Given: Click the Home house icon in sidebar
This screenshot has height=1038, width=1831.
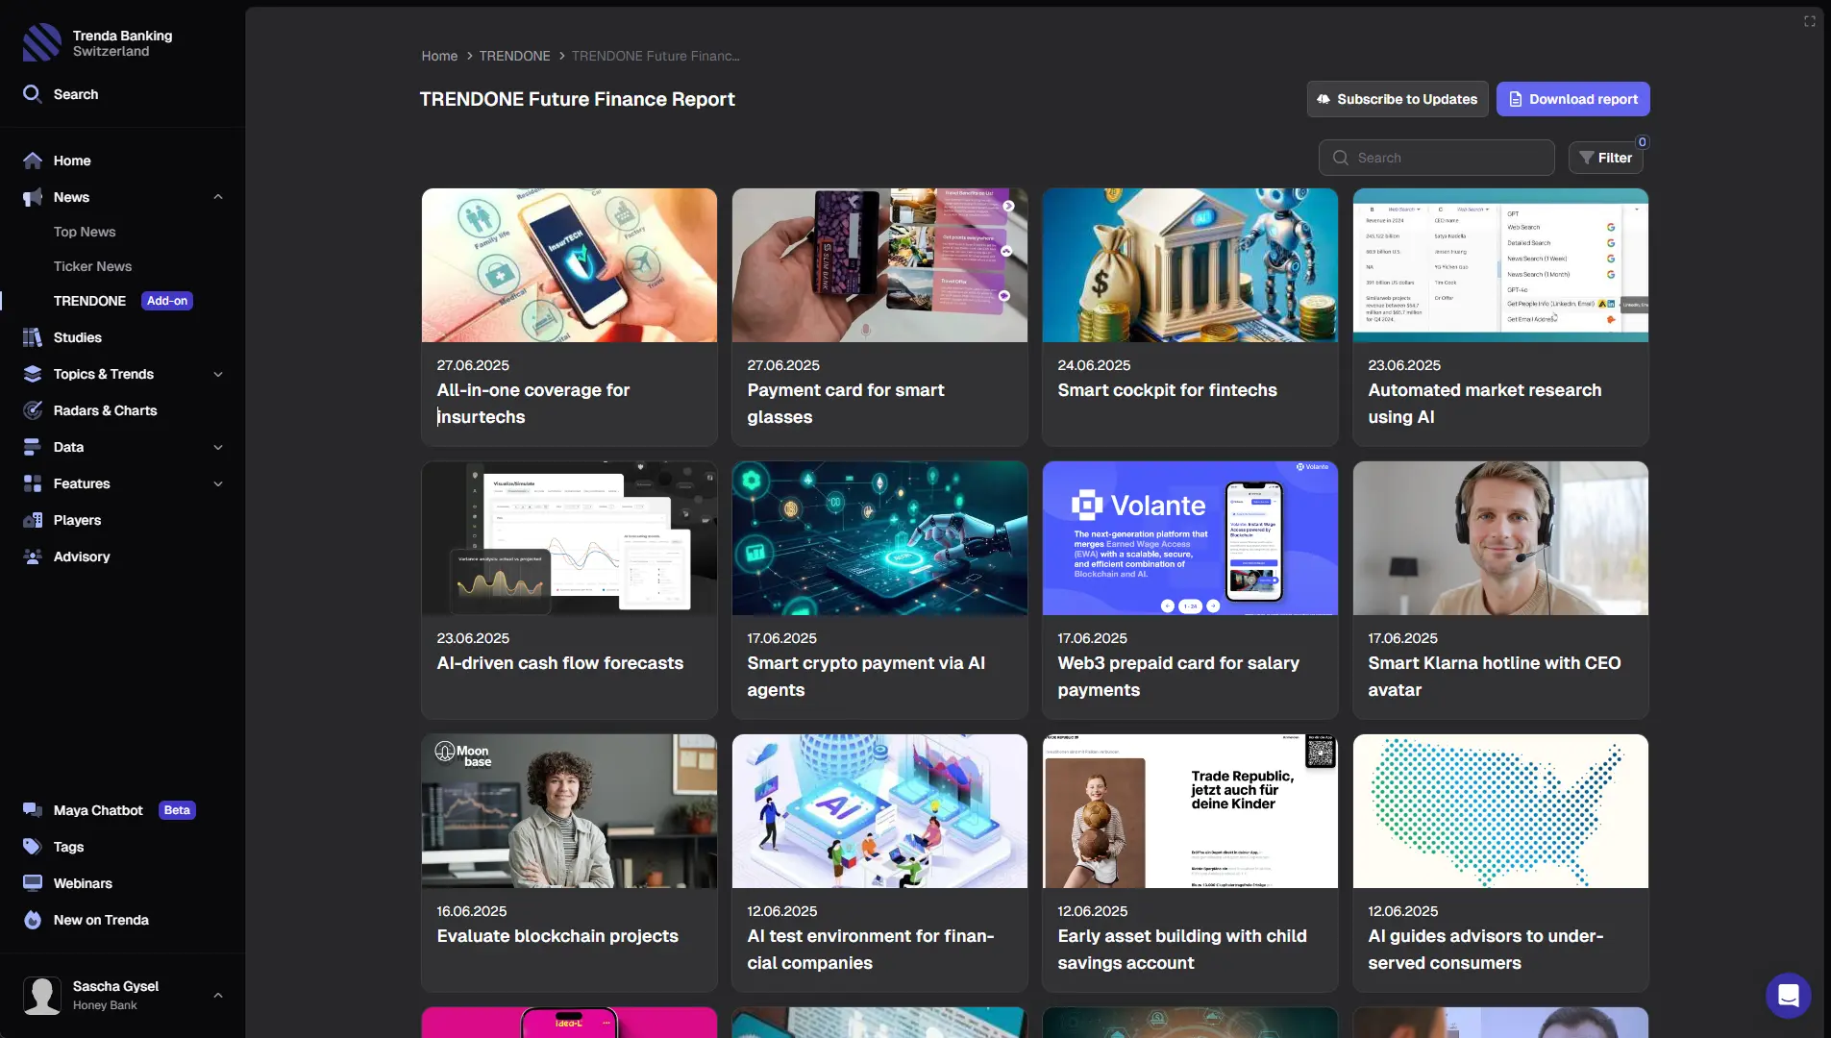Looking at the screenshot, I should pyautogui.click(x=33, y=161).
